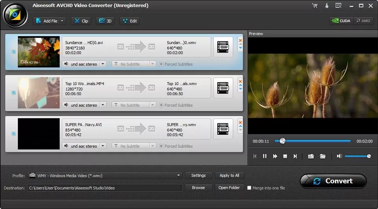The height and width of the screenshot is (209, 378).
Task: Select the Top 10 animals thumbnail
Action: (x=39, y=93)
